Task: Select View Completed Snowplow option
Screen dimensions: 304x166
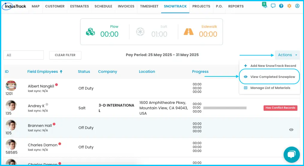Action: coord(270,77)
